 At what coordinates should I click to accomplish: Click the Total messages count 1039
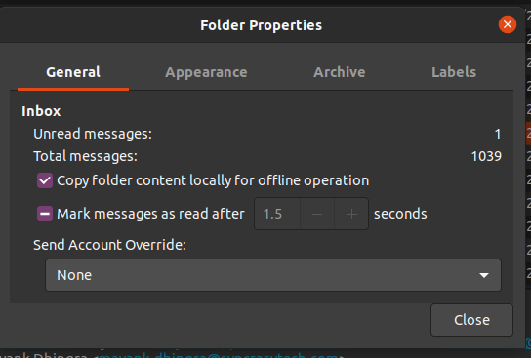(486, 156)
